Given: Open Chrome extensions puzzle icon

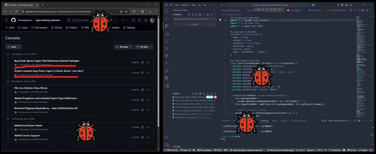Looking at the screenshot, I should [134, 12].
